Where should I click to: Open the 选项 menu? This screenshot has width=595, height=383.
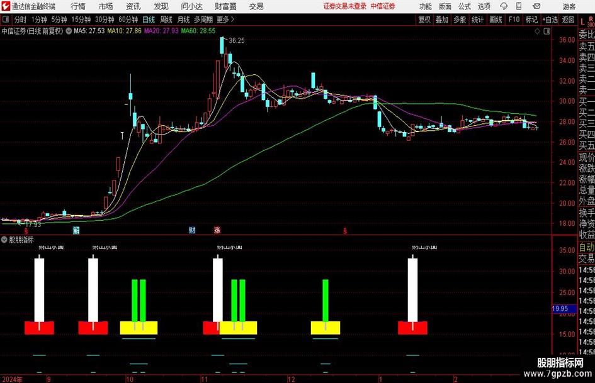[x=484, y=6]
